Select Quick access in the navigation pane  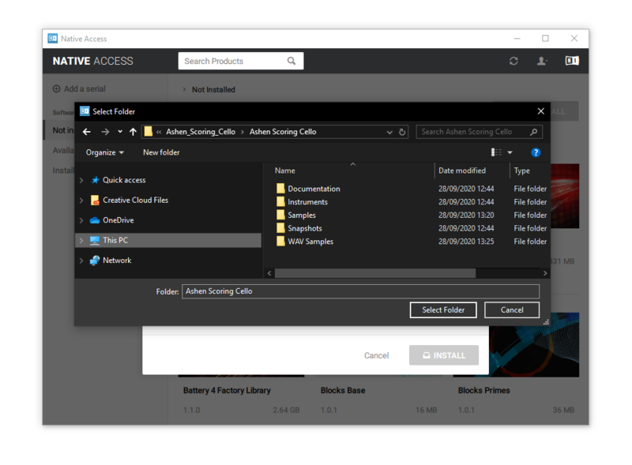[x=124, y=180]
